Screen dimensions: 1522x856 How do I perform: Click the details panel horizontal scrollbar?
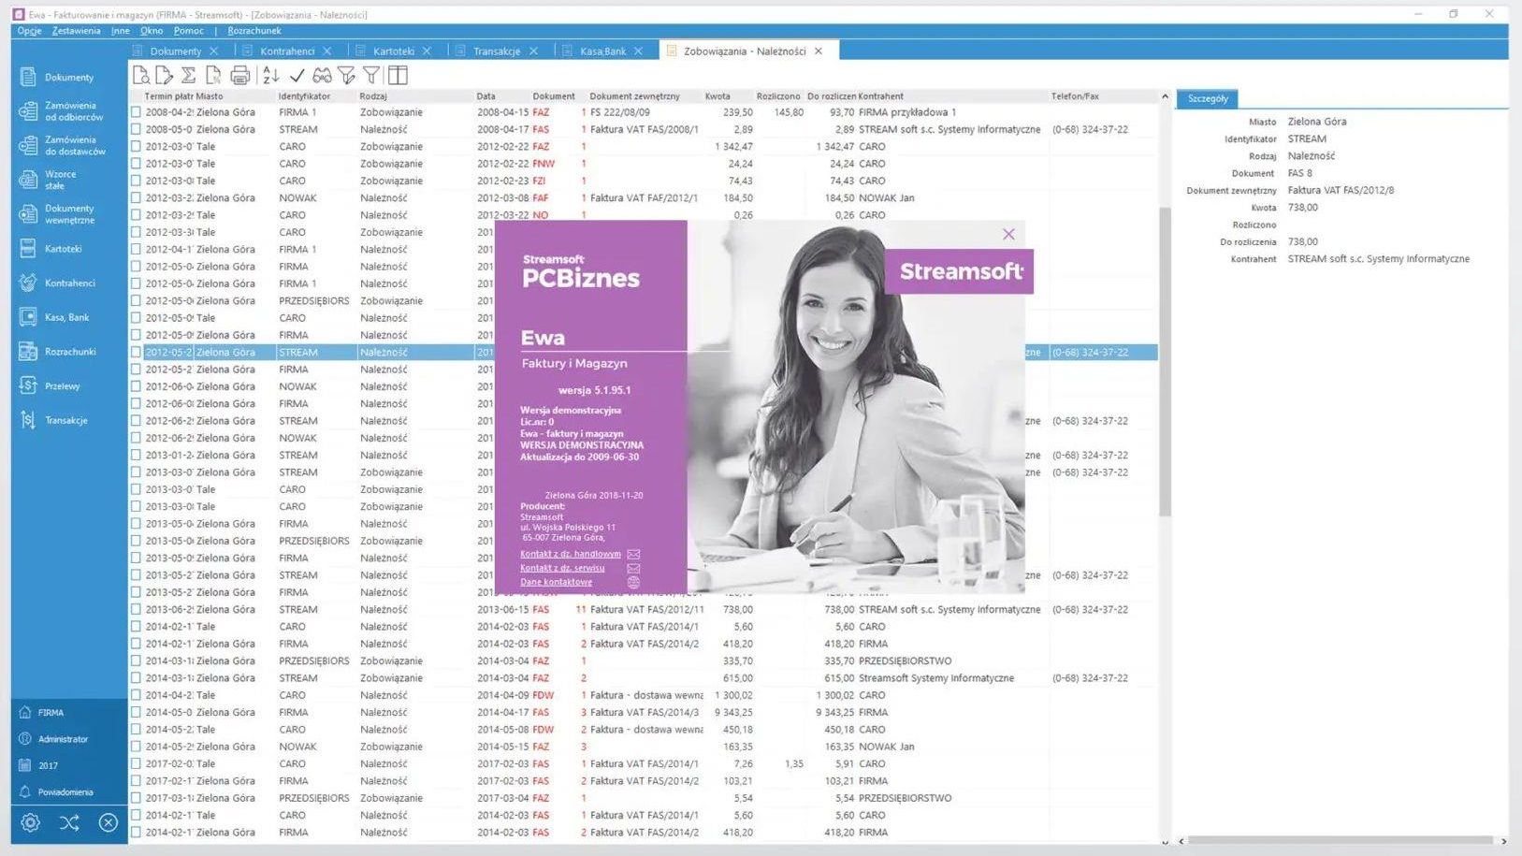(x=1340, y=841)
